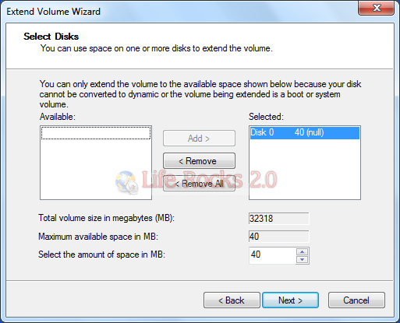Increase space amount with up spinner arrow
Image resolution: width=400 pixels, height=323 pixels.
coord(302,251)
